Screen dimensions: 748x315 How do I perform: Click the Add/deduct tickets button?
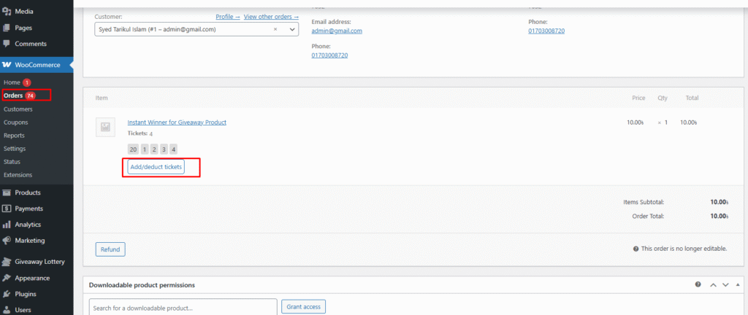click(x=156, y=168)
